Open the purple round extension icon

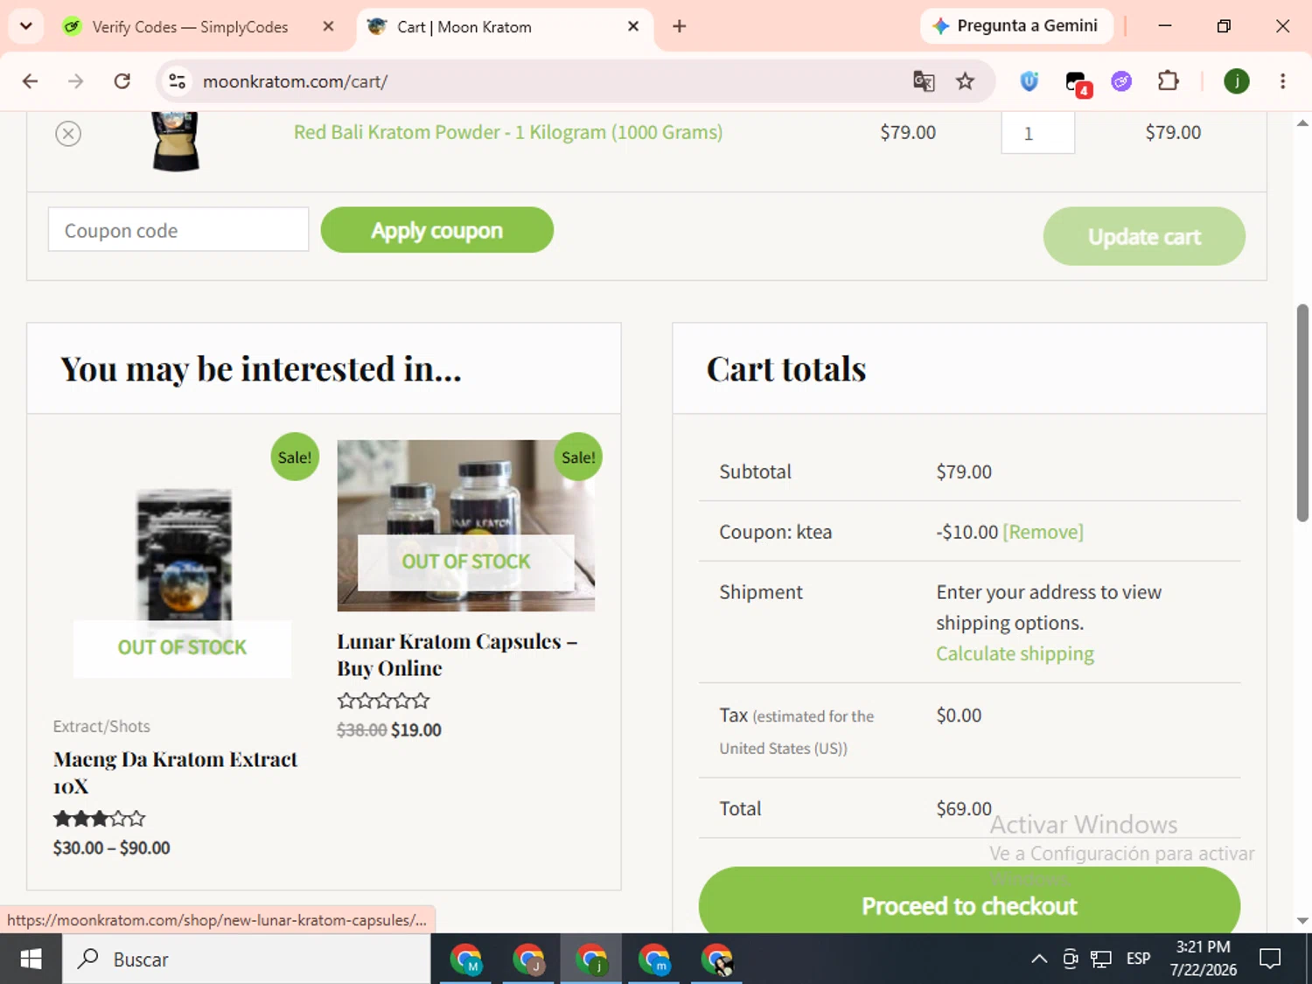[1121, 81]
